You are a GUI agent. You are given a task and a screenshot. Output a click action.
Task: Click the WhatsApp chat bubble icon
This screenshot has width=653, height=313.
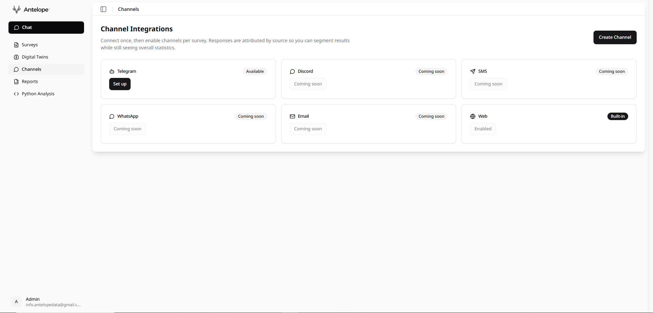112,116
